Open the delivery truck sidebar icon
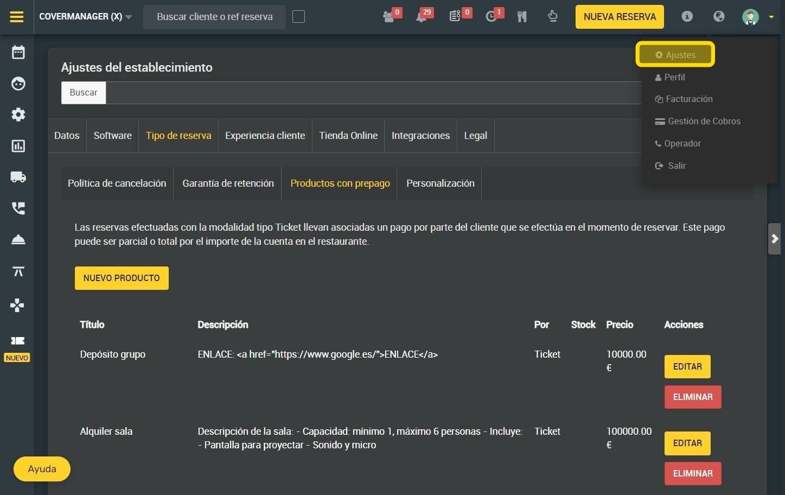Image resolution: width=785 pixels, height=495 pixels. pos(18,177)
